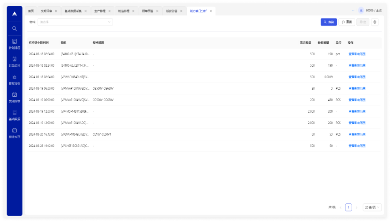Open table column settings hexagon icon
The image size is (390, 222).
(375, 22)
